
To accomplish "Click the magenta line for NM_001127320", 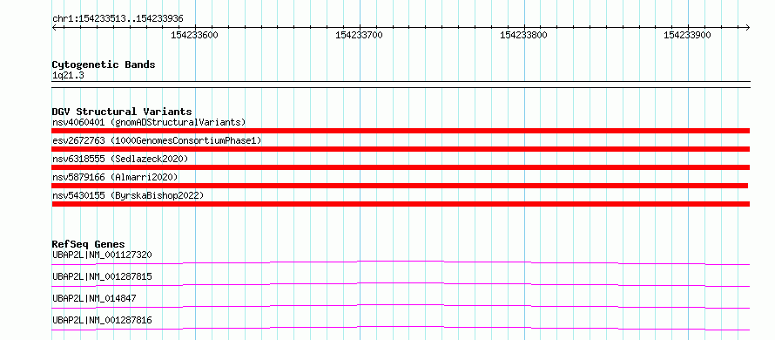I will (401, 262).
